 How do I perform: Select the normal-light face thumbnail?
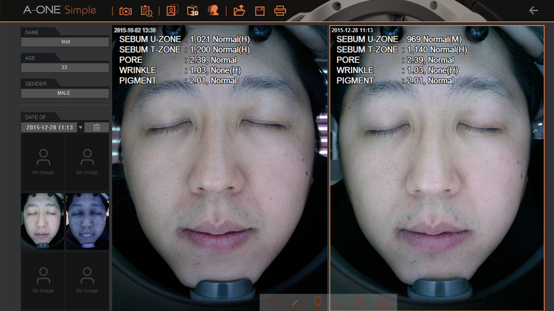pos(42,221)
